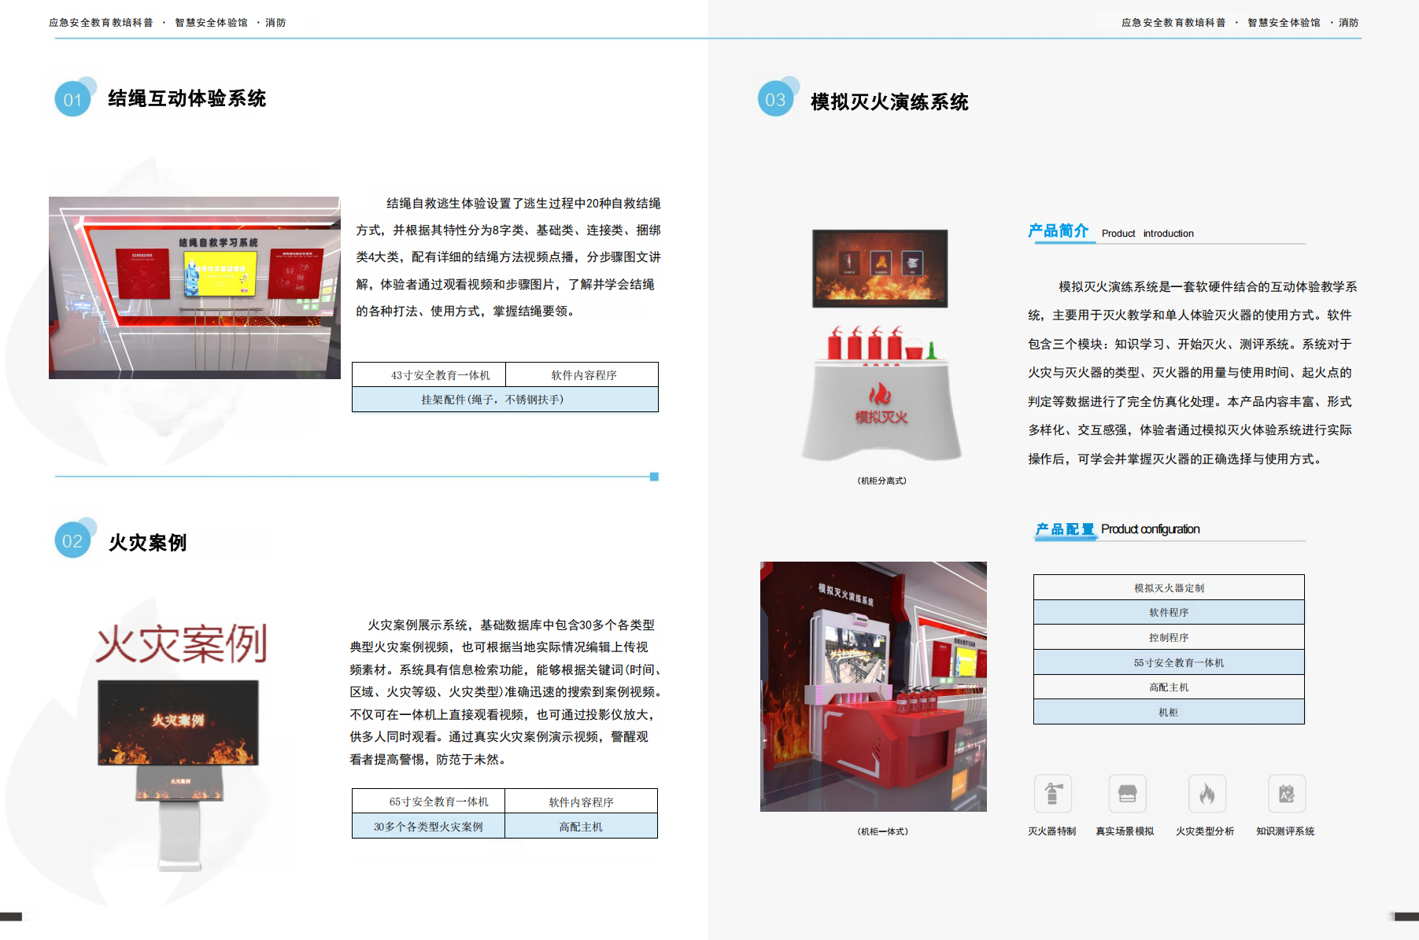Click the 产品配置 section heading
Image resolution: width=1419 pixels, height=940 pixels.
pyautogui.click(x=1064, y=529)
